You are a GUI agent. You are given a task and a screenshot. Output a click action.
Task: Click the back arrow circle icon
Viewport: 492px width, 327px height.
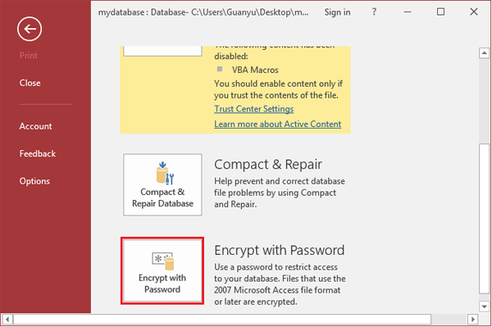pos(30,30)
